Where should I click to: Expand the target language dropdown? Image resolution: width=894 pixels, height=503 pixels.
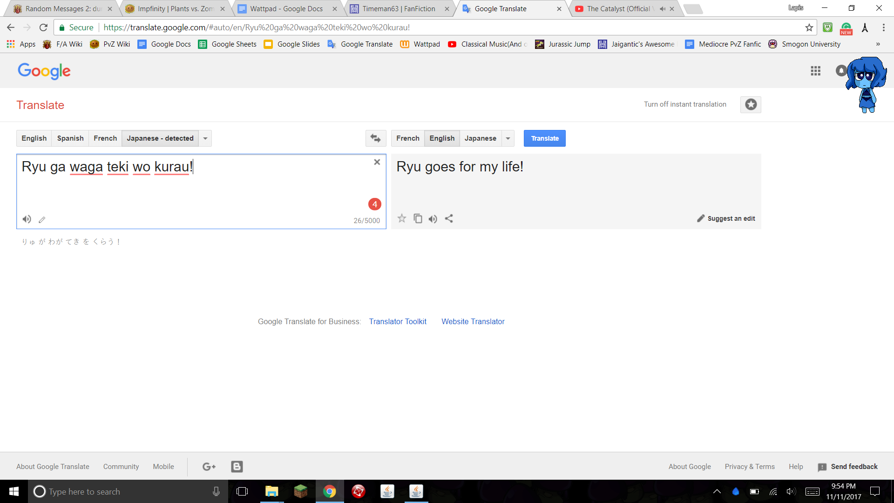pos(508,138)
